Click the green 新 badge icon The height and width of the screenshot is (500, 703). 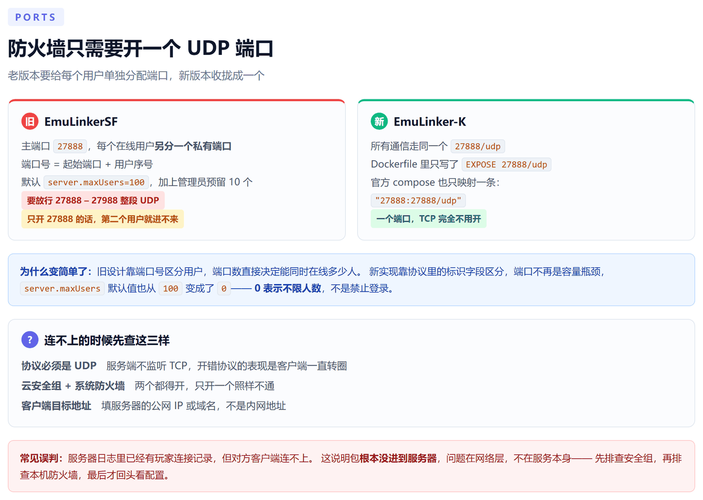[379, 121]
